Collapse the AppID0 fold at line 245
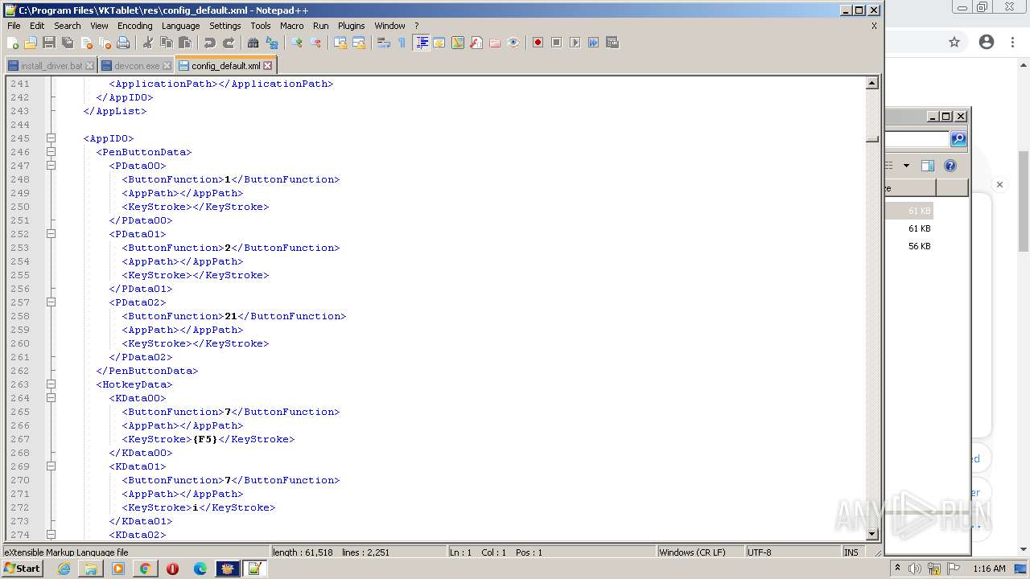 51,138
